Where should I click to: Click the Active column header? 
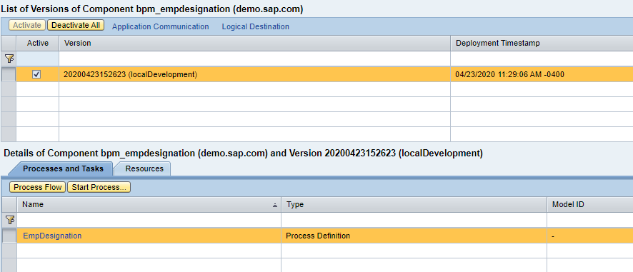[38, 43]
